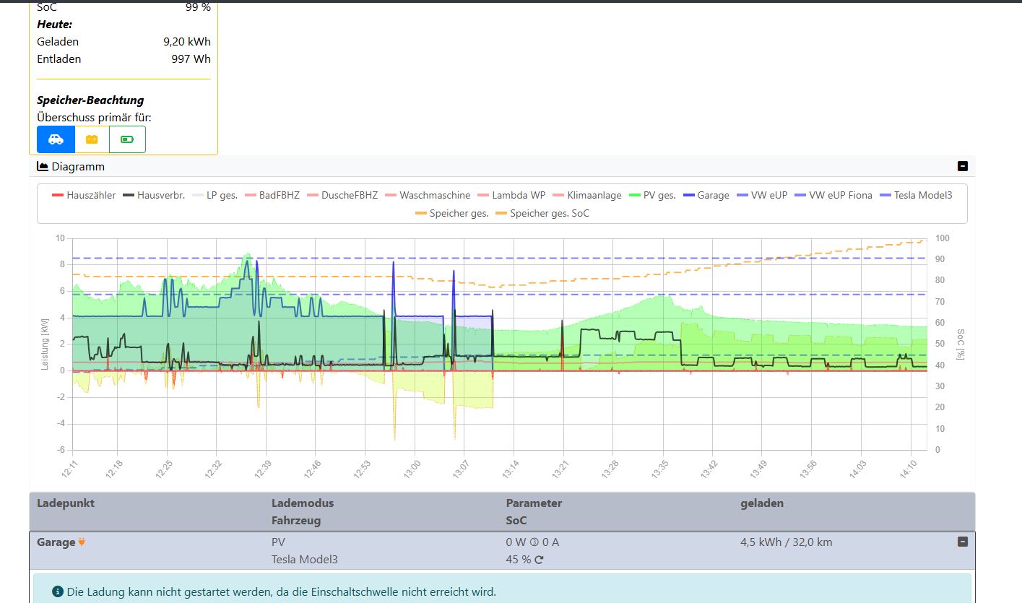Click the PV Lademodus label for Garage
This screenshot has width=1022, height=603.
tap(277, 542)
